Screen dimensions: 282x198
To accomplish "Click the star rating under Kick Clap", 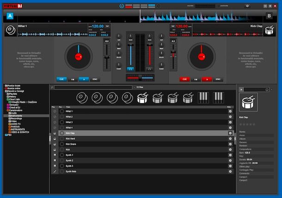I will coord(247,124).
